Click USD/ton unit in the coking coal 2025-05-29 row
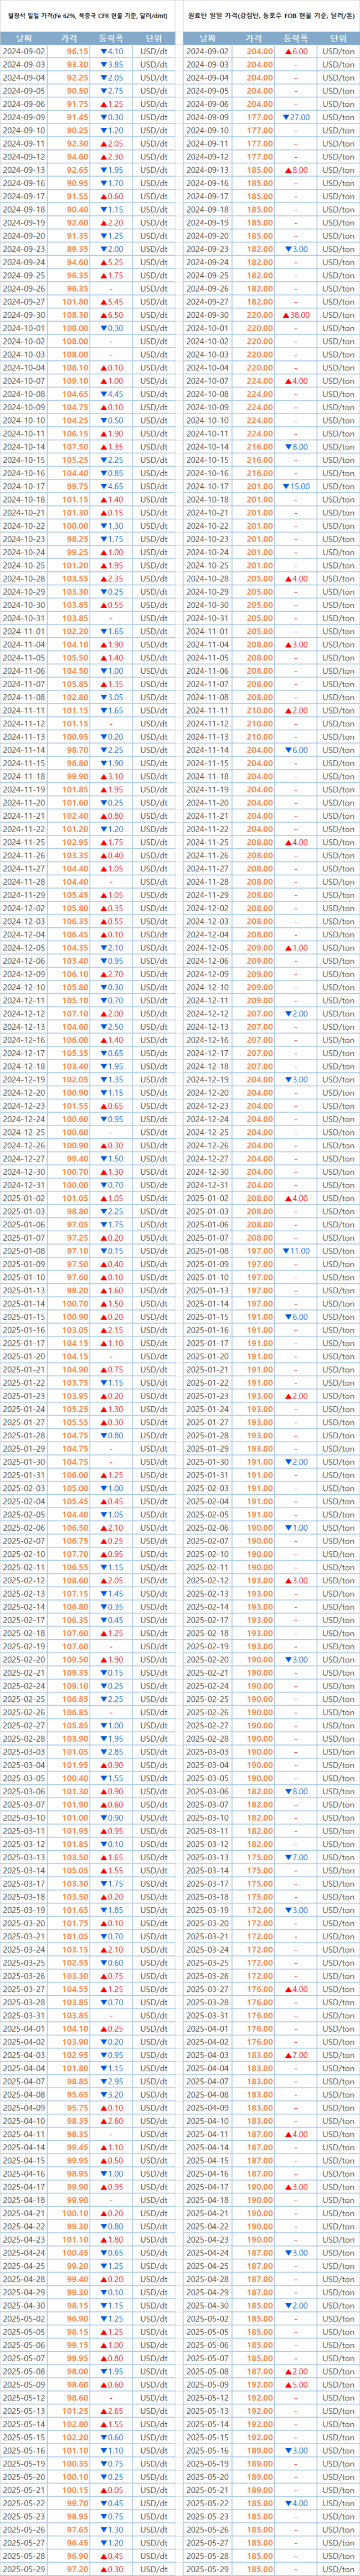 (337, 2568)
